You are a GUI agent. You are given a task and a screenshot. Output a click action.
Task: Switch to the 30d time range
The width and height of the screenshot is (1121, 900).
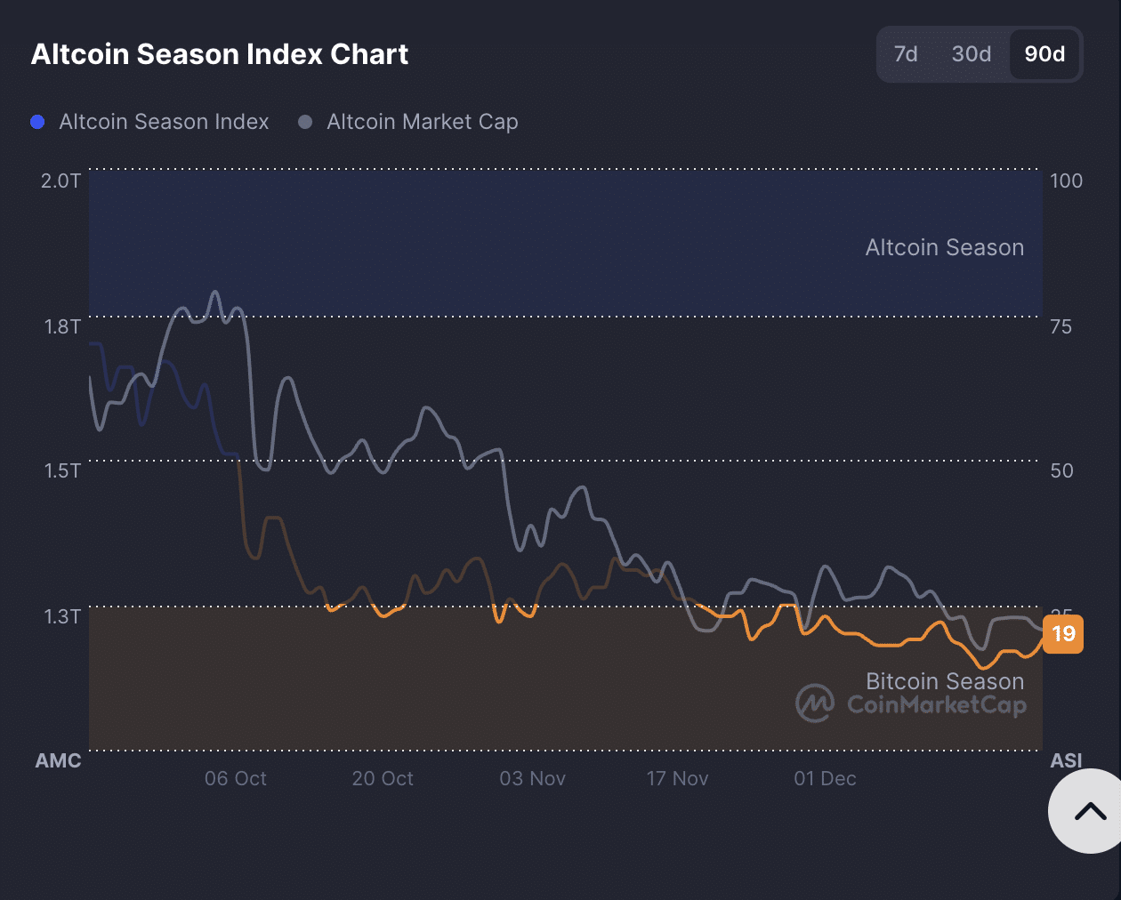970,54
